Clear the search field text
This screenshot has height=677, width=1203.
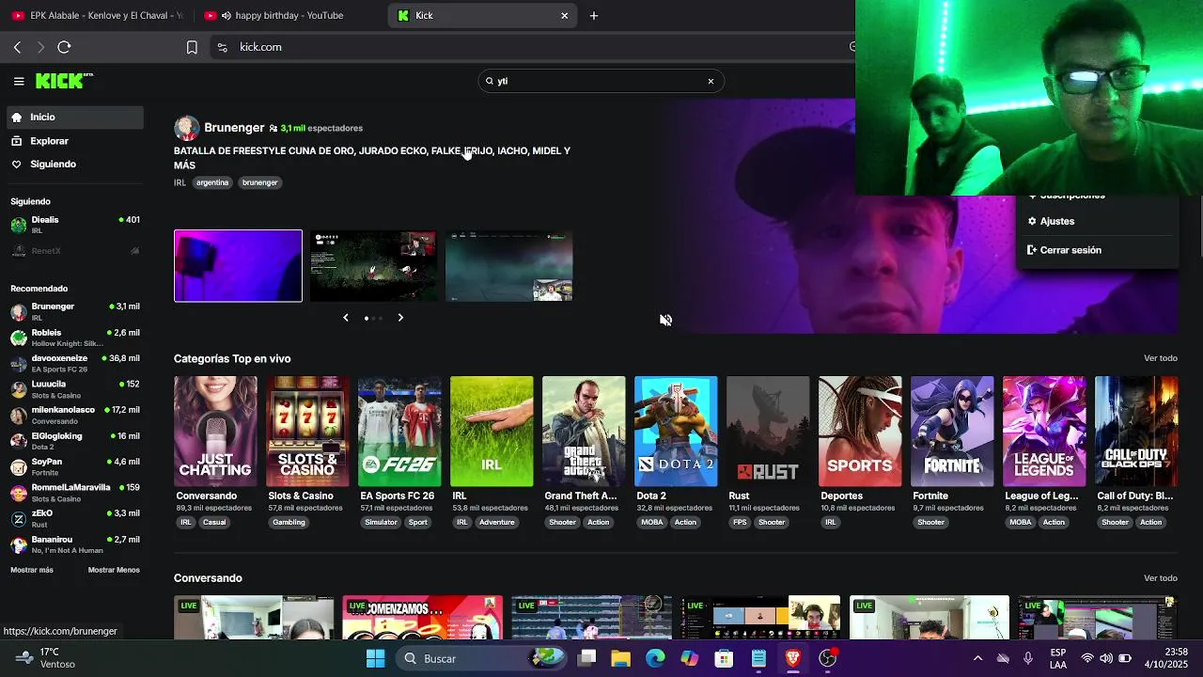pyautogui.click(x=711, y=81)
